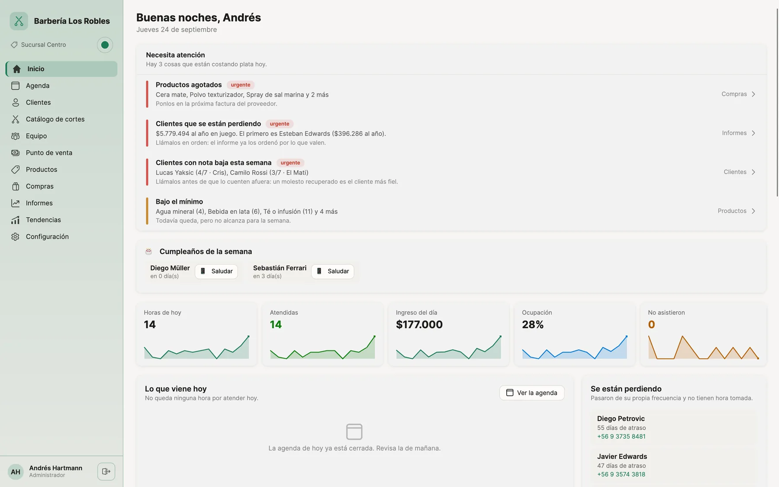Click the Sucursal Centro tag icon
Image resolution: width=779 pixels, height=487 pixels.
[14, 45]
